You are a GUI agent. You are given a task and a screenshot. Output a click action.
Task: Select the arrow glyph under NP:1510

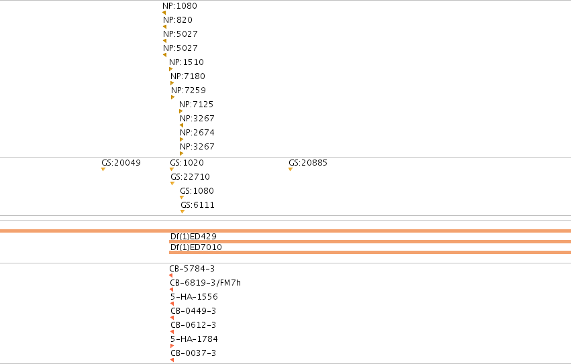(171, 69)
